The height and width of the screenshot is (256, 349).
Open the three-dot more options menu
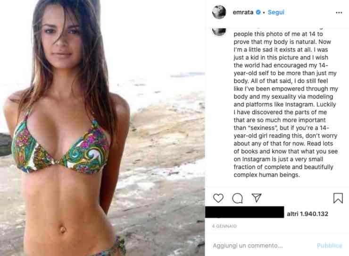[339, 13]
